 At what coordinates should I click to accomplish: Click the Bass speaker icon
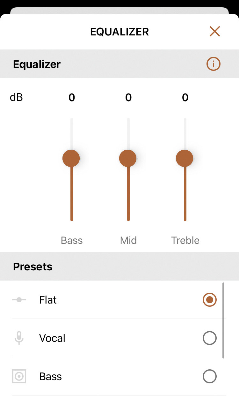[x=19, y=376]
